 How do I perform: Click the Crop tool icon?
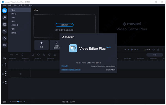point(44,55)
